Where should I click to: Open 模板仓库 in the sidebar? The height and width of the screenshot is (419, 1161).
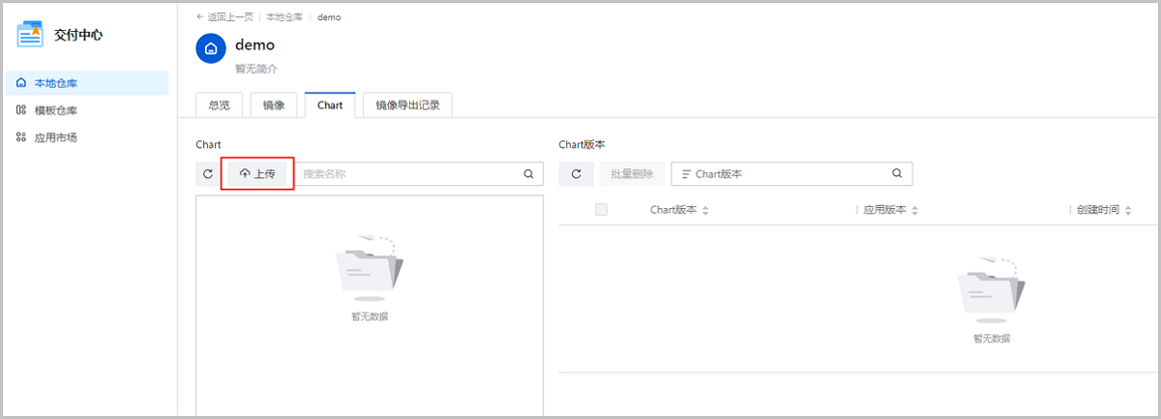(x=55, y=110)
